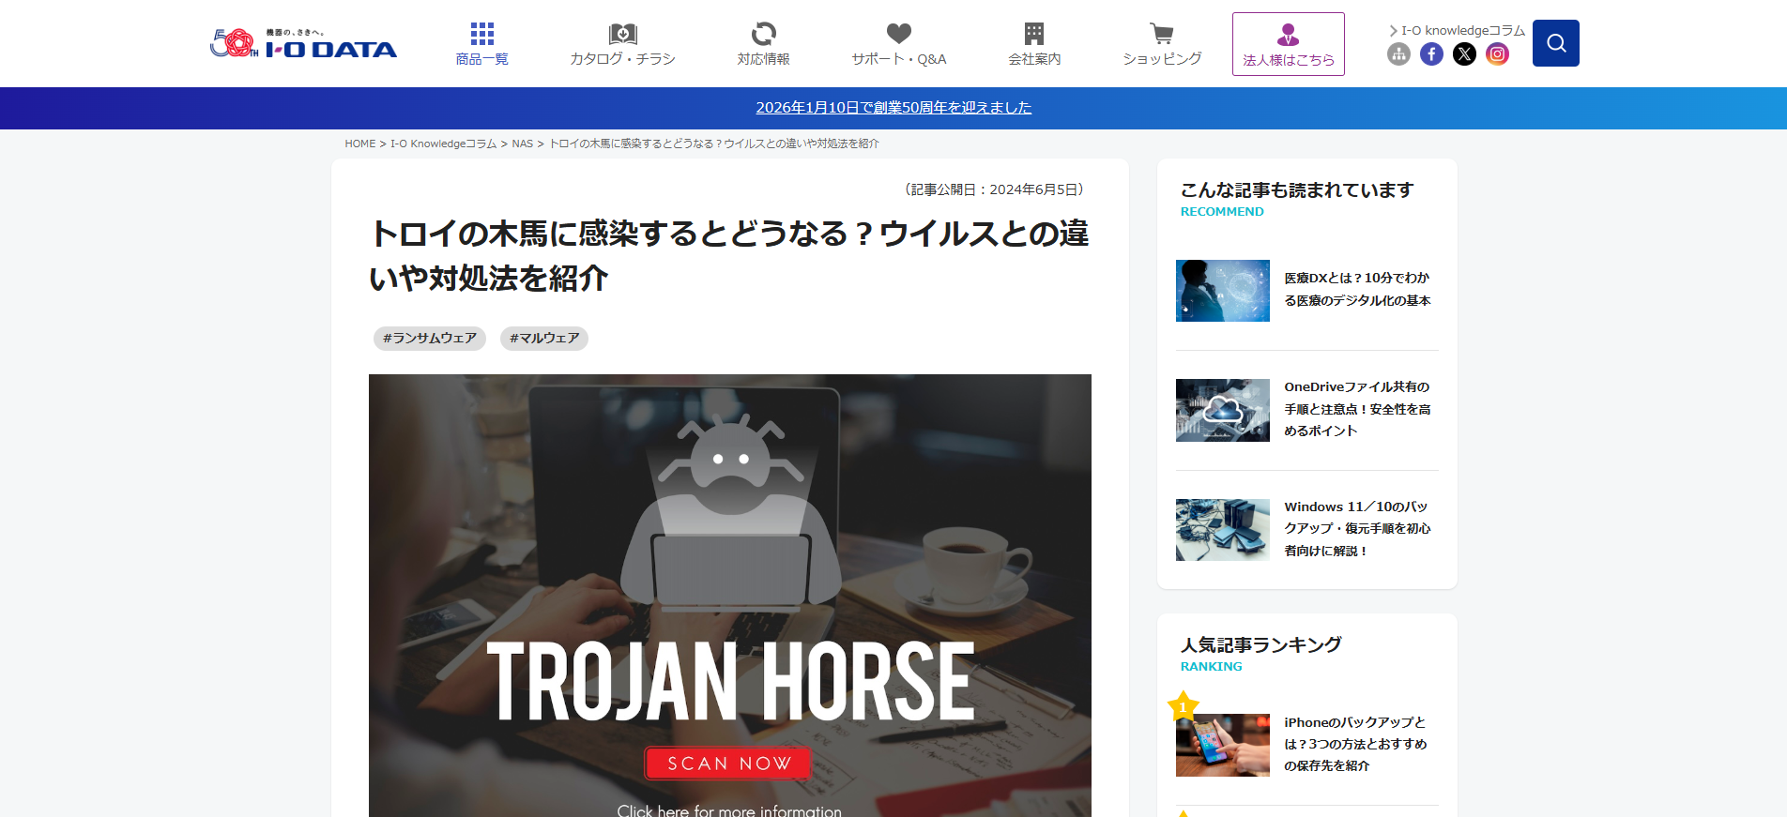Click the blue search button
Image resolution: width=1787 pixels, height=817 pixels.
(1556, 43)
